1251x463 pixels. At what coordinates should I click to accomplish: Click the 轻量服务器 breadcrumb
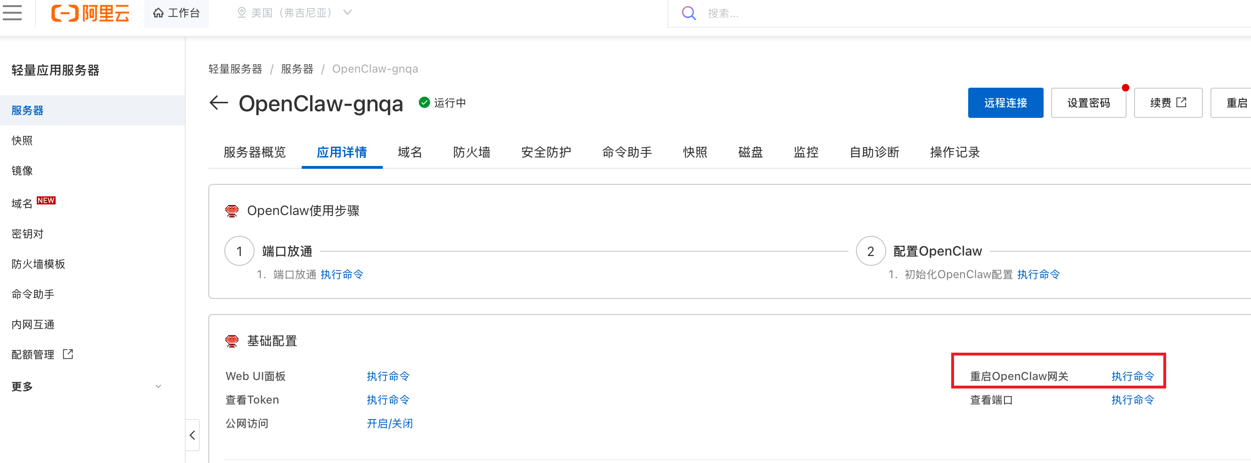(x=235, y=69)
